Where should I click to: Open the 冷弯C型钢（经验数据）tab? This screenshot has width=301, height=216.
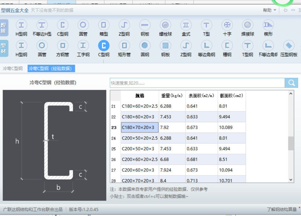[51, 68]
